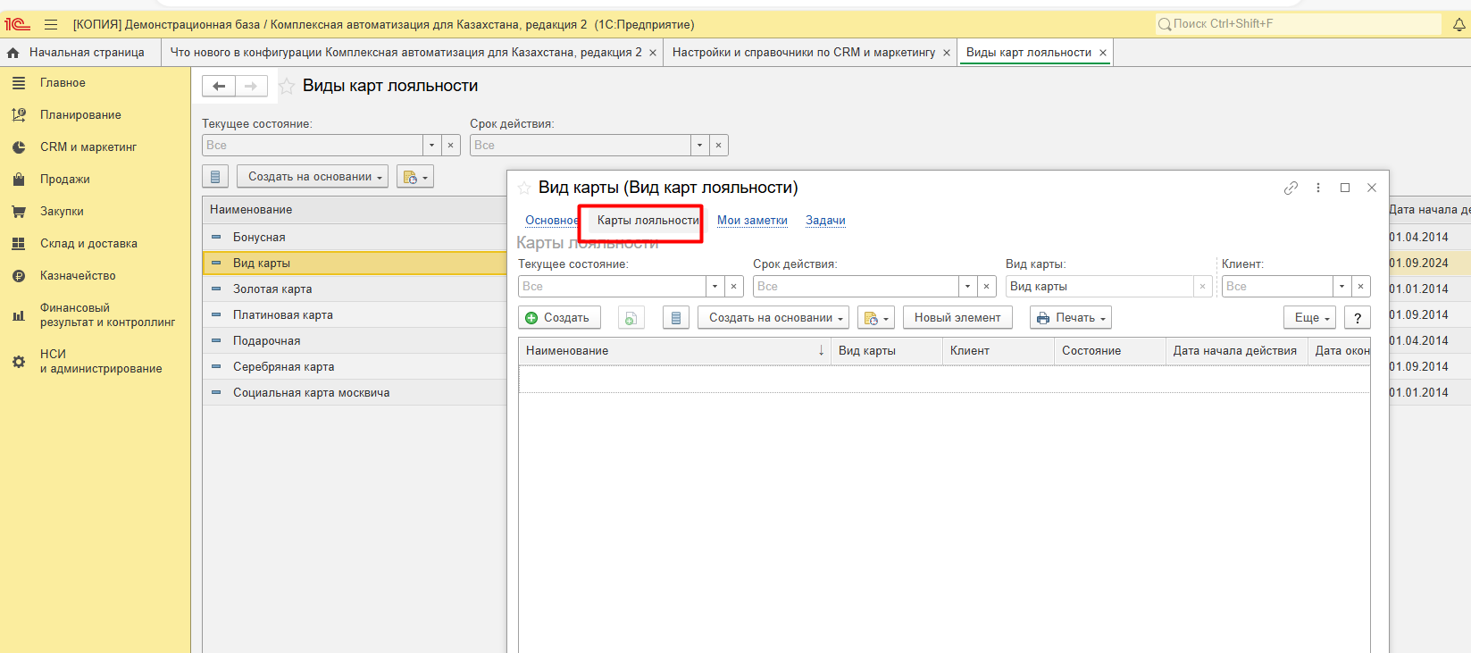Expand the Срок действия dropdown in dialog
1471x653 pixels.
[x=967, y=287]
